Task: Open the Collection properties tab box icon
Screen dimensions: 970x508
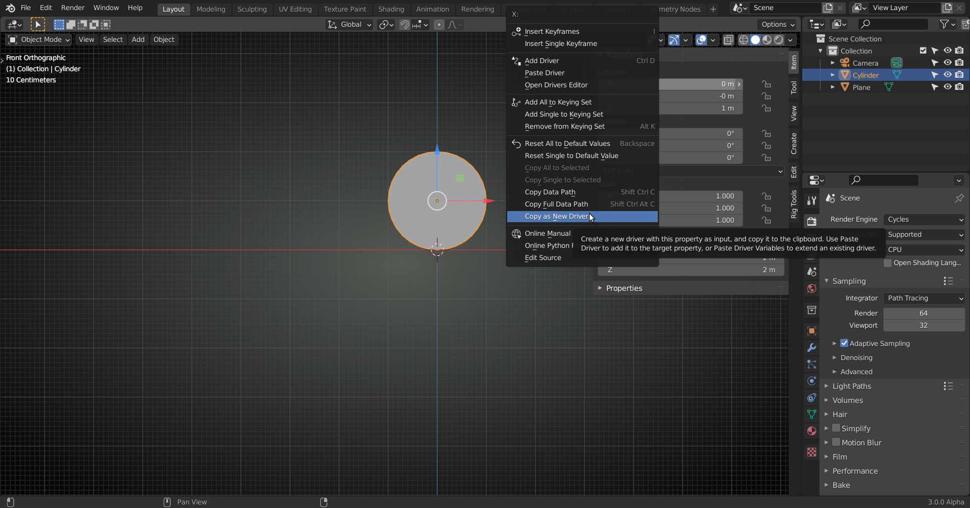Action: point(811,310)
